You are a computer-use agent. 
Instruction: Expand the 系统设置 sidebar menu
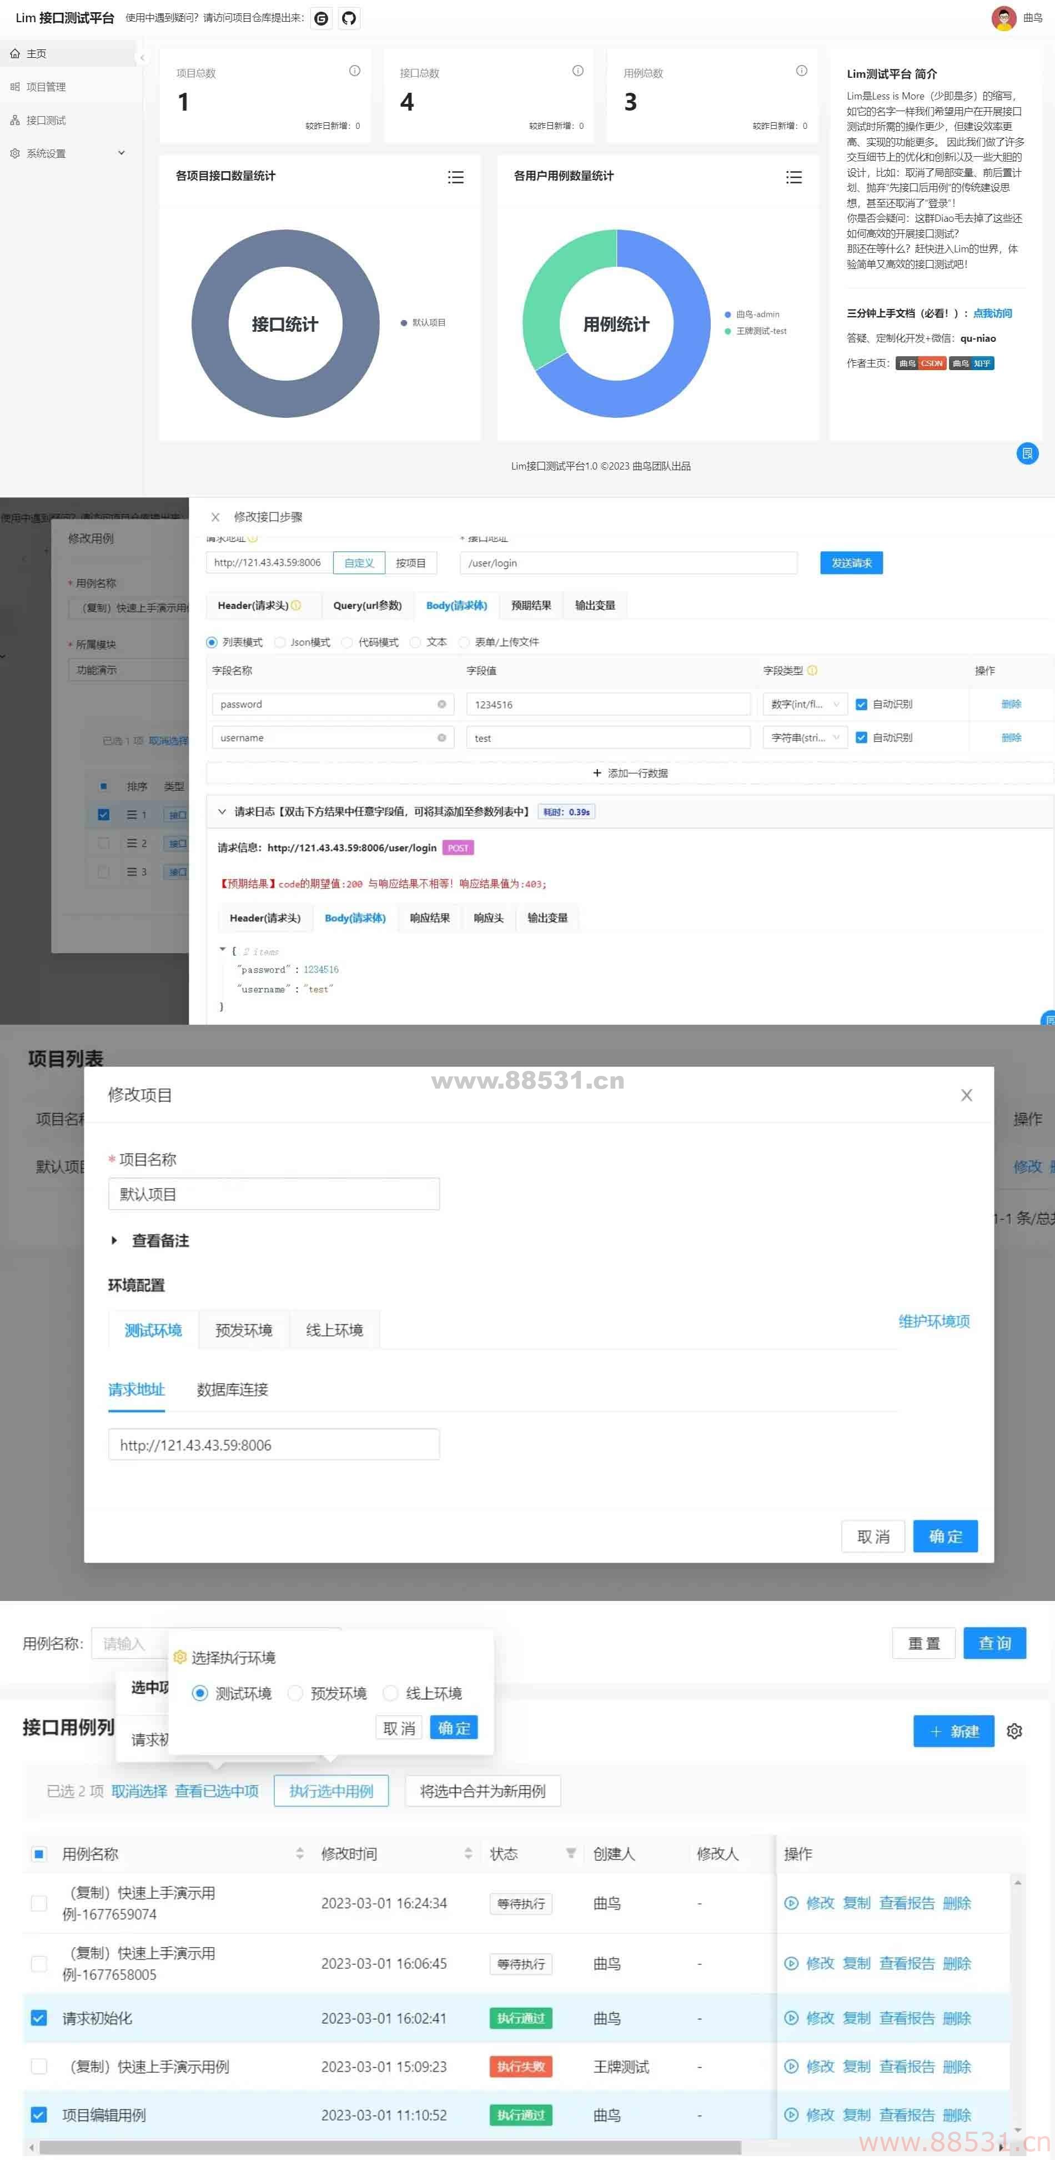[x=67, y=153]
